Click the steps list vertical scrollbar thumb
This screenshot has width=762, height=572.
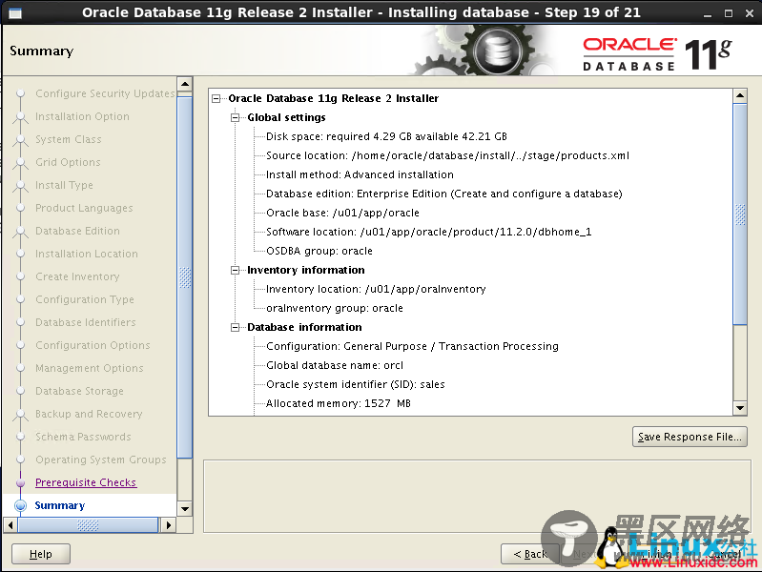coord(185,277)
